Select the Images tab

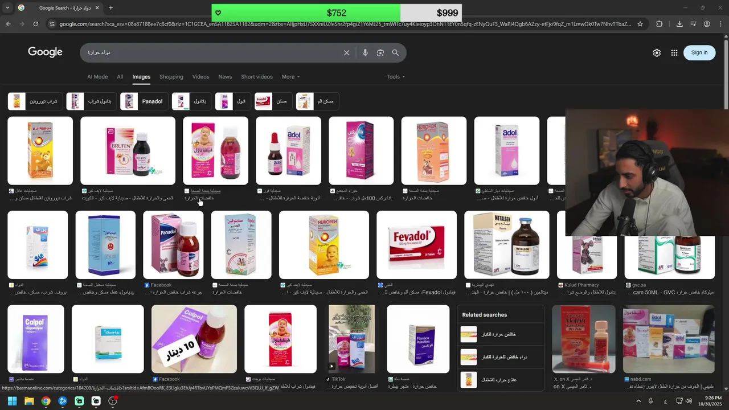(141, 77)
